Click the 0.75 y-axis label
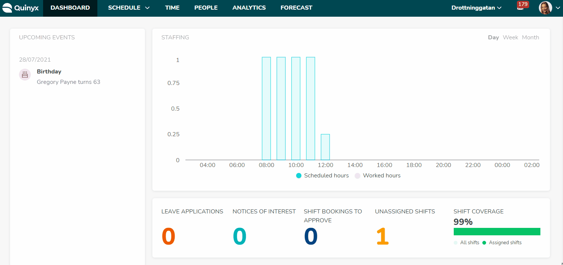Screen dimensions: 563x265 [173, 83]
